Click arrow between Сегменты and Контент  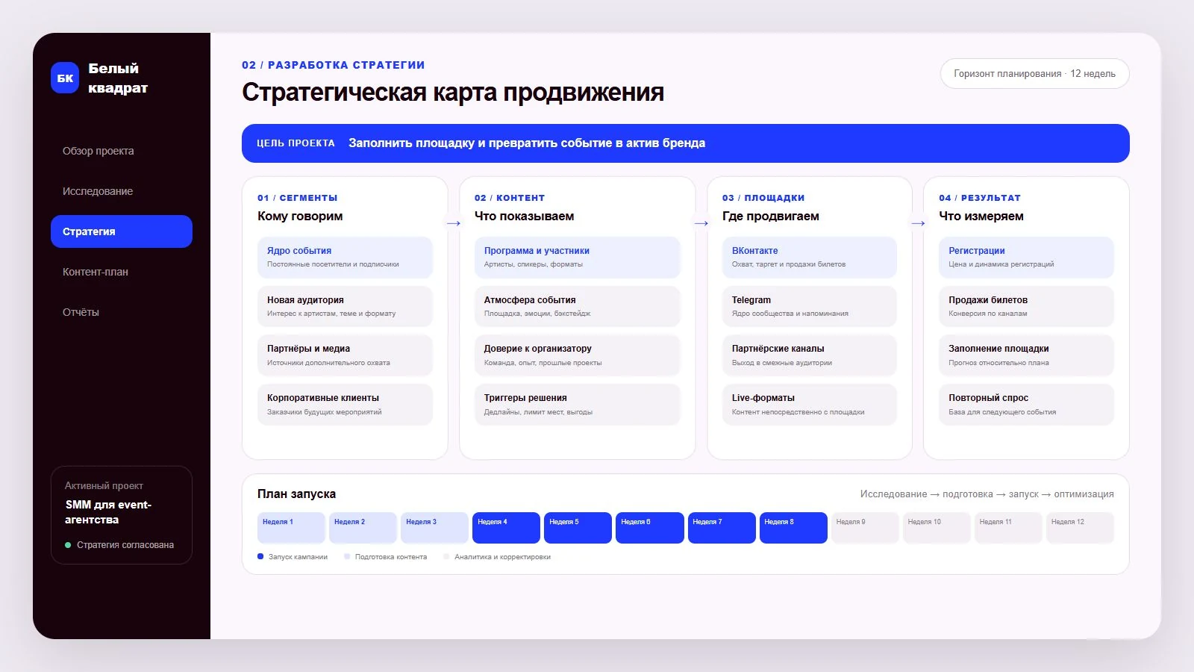click(454, 223)
